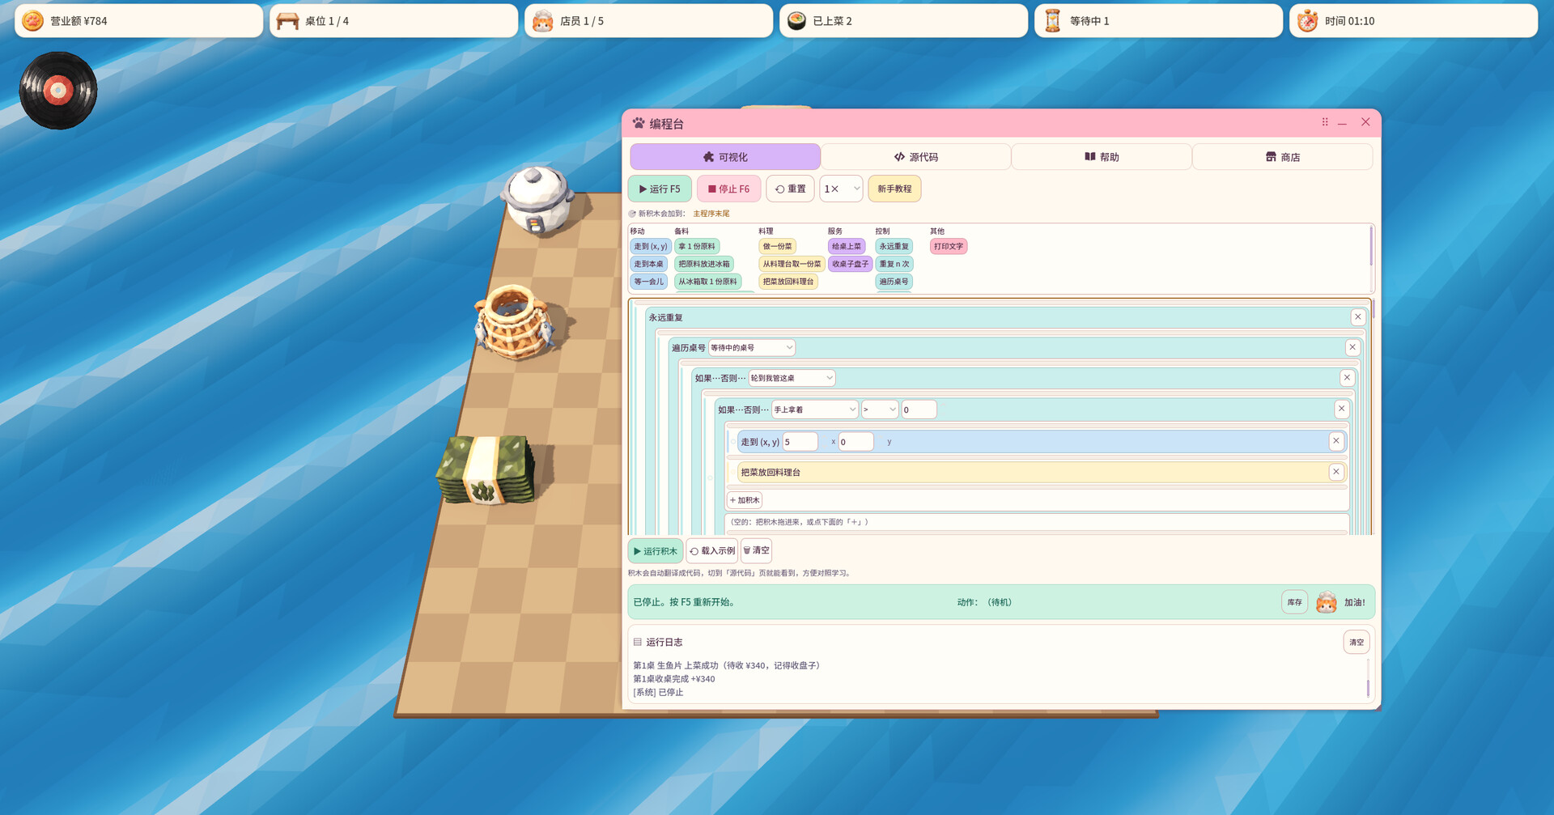The image size is (1554, 815).
Task: Open the 商店 tab
Action: [1282, 157]
